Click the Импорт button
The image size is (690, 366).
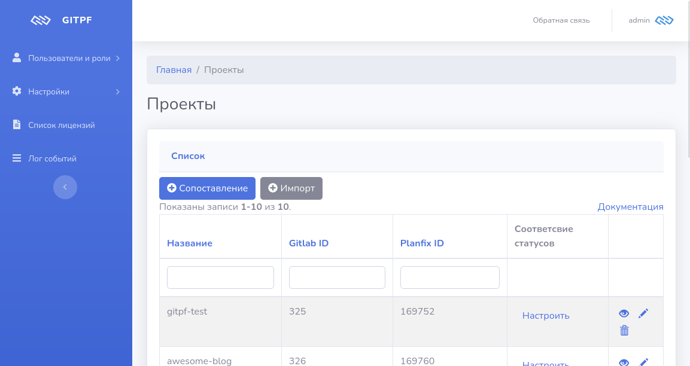(291, 188)
